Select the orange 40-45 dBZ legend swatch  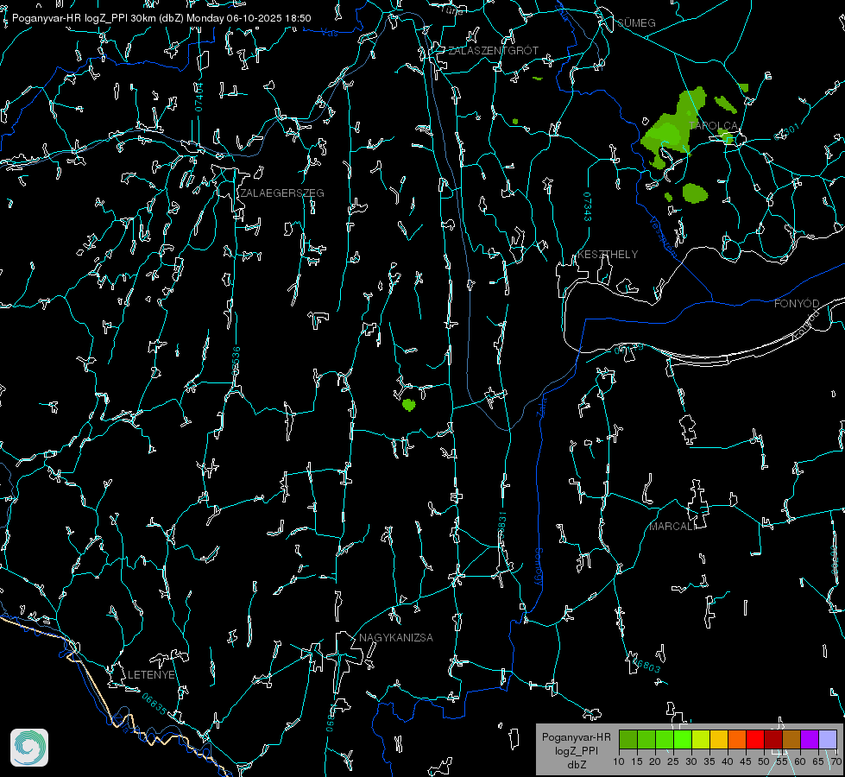coord(737,739)
